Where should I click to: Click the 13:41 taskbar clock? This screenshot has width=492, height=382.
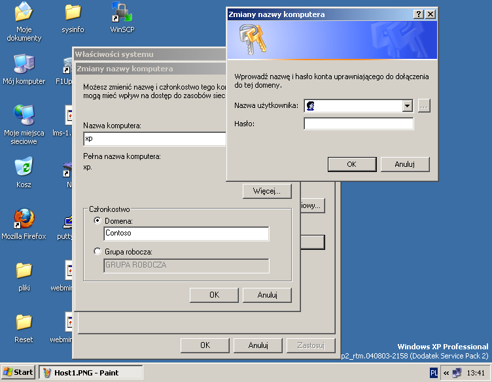click(x=476, y=373)
